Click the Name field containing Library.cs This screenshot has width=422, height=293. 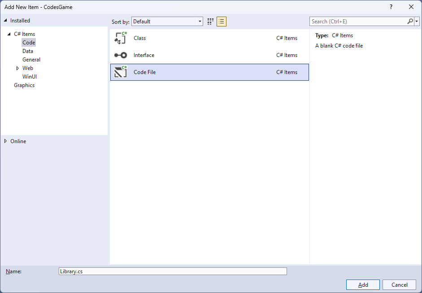pos(173,271)
